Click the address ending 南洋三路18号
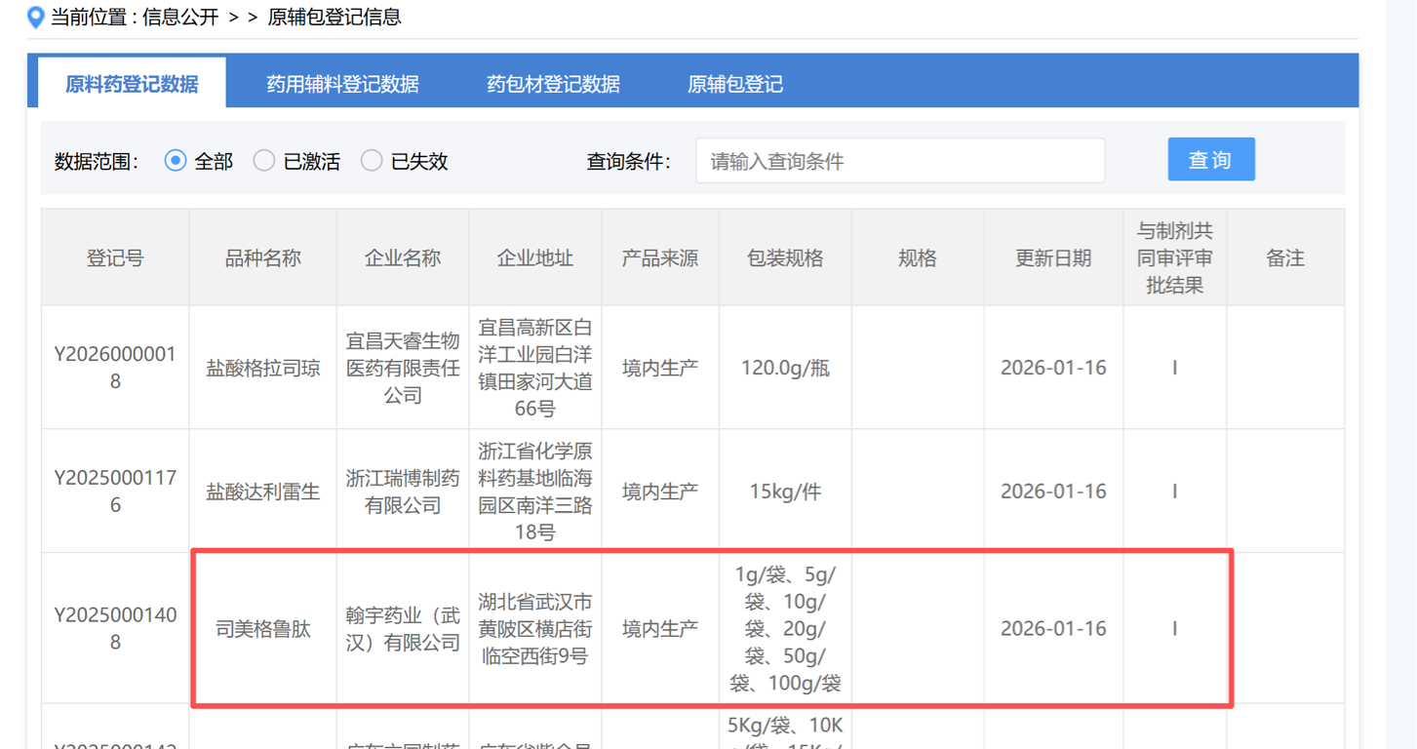 click(x=535, y=492)
